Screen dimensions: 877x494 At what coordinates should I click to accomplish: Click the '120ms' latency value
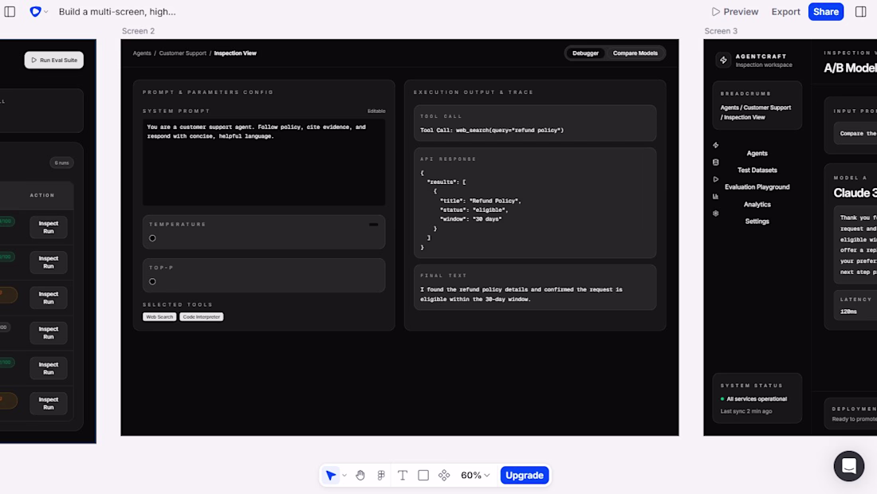pos(848,312)
